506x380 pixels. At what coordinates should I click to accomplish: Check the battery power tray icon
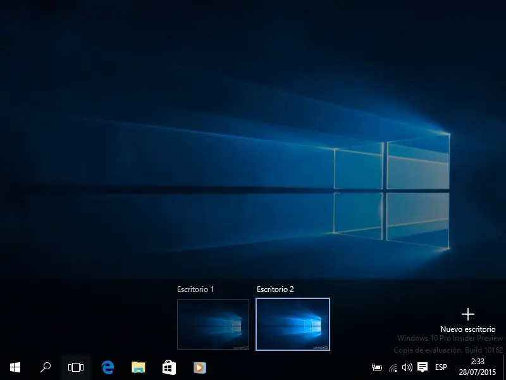pos(376,367)
